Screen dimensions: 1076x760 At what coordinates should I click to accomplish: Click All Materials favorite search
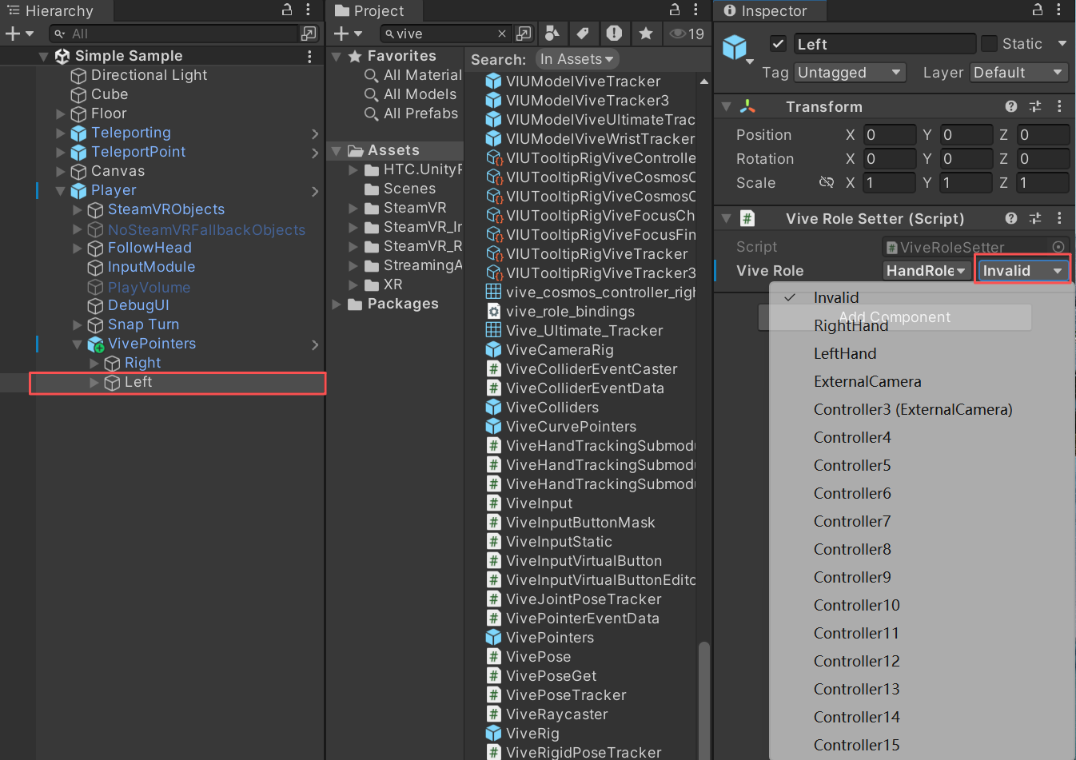[x=413, y=75]
